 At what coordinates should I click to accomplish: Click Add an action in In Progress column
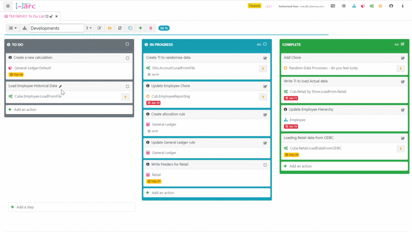tap(163, 193)
